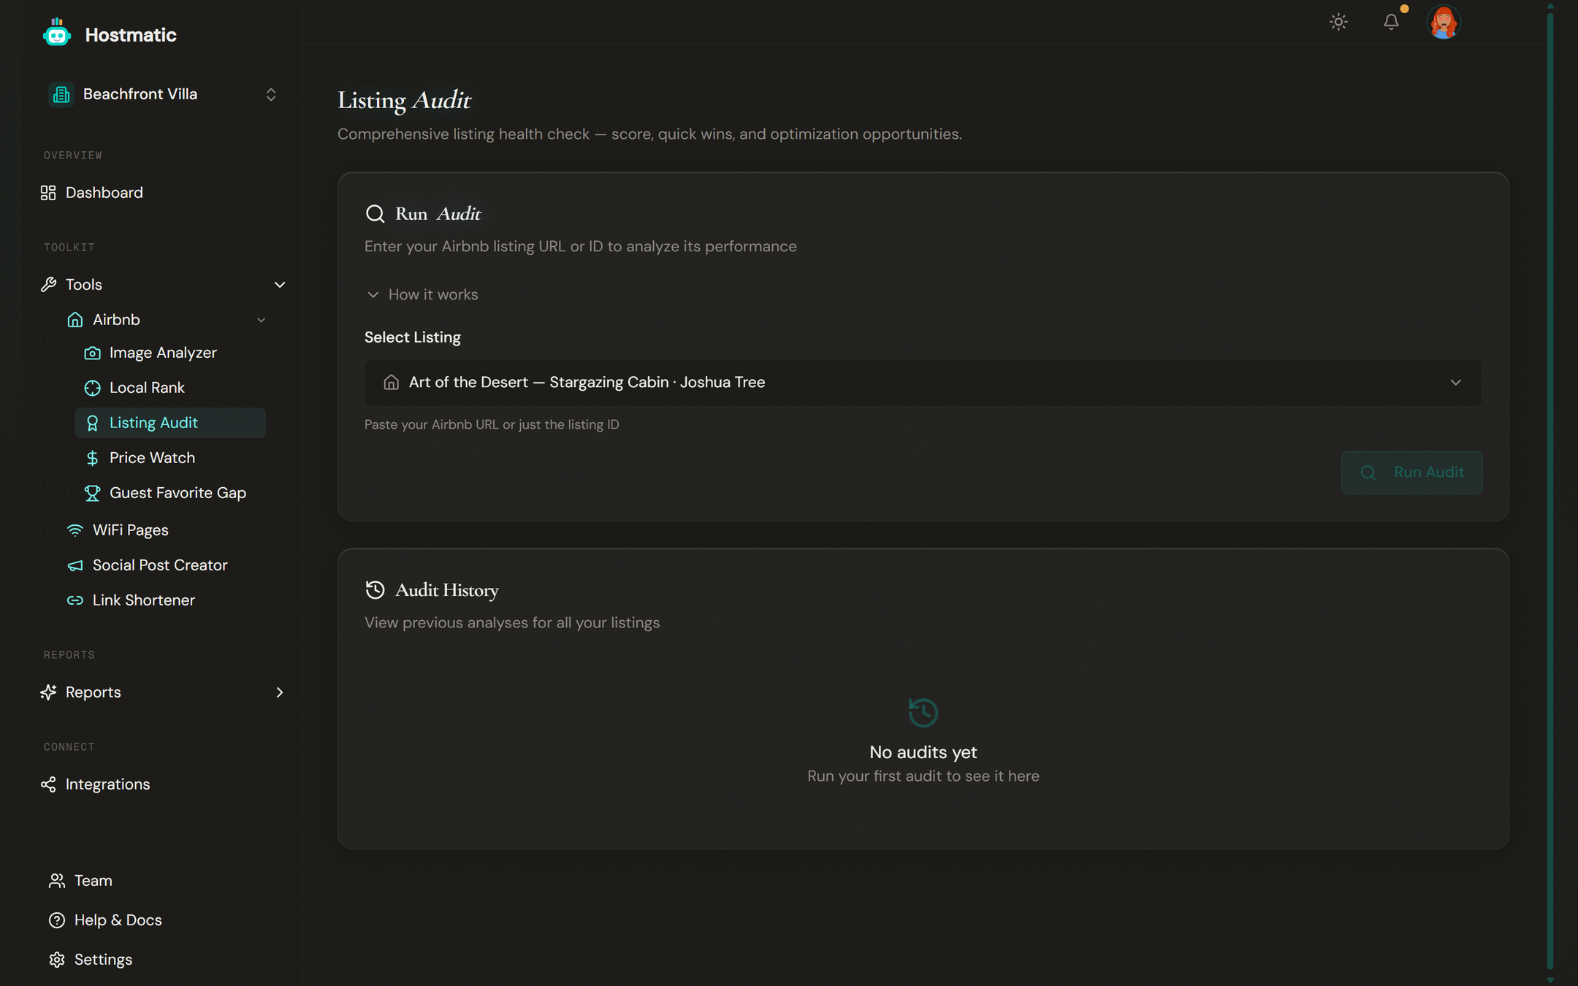Click the Dashboard grid icon
This screenshot has width=1578, height=986.
pyautogui.click(x=48, y=193)
